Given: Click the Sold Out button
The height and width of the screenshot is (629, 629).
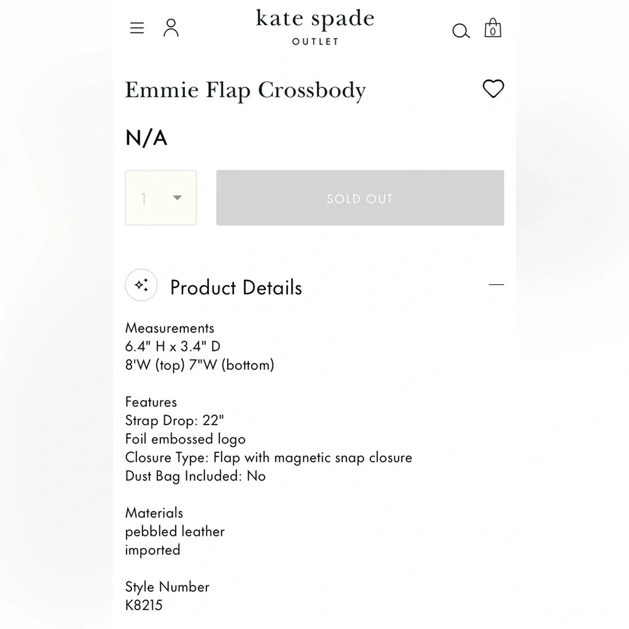Looking at the screenshot, I should [x=360, y=198].
